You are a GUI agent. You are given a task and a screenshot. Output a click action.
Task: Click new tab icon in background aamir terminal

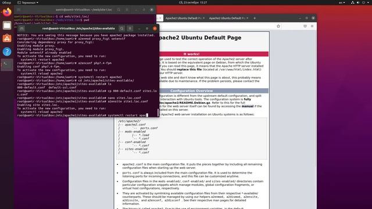point(19,10)
